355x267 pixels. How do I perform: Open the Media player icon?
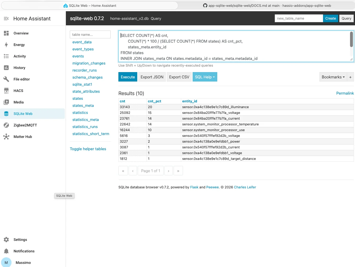pyautogui.click(x=6, y=102)
